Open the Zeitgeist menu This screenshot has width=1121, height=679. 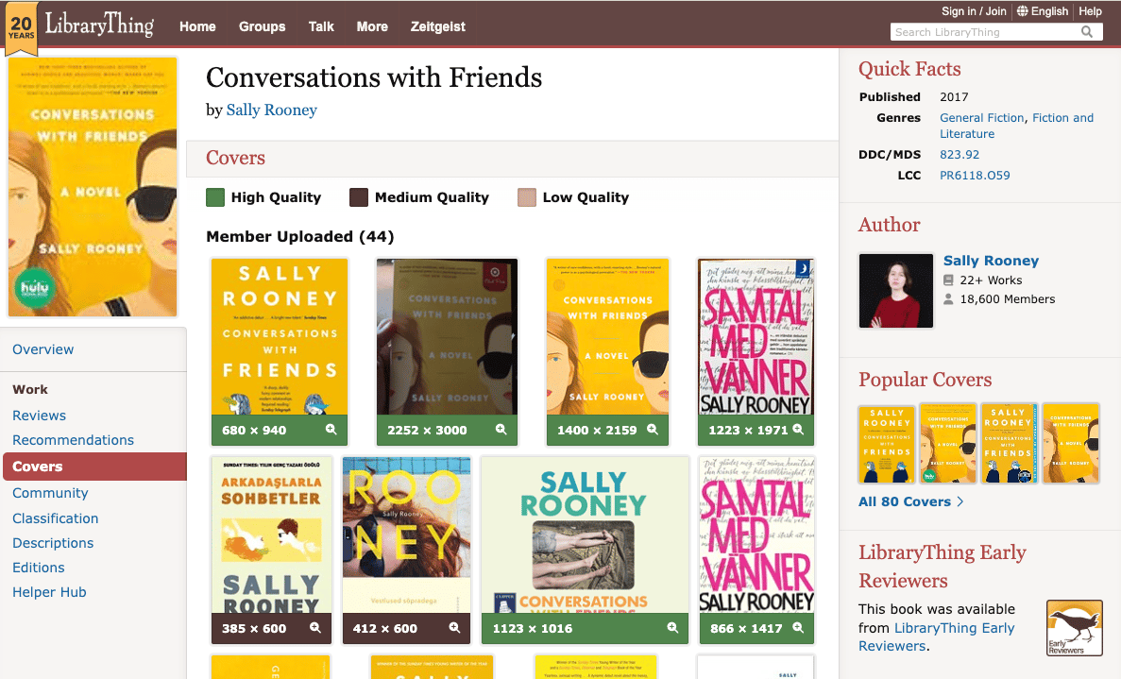pos(437,26)
